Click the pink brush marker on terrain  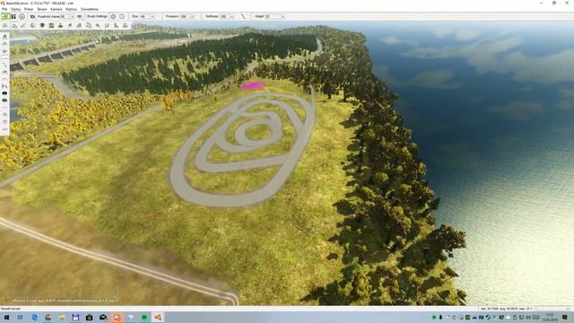[x=252, y=86]
